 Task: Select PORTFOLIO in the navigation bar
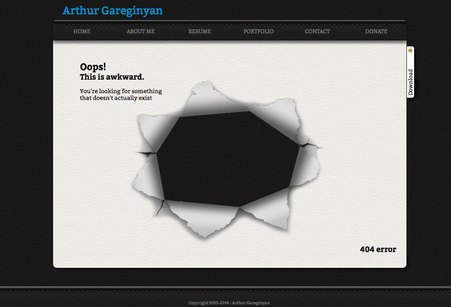point(258,32)
